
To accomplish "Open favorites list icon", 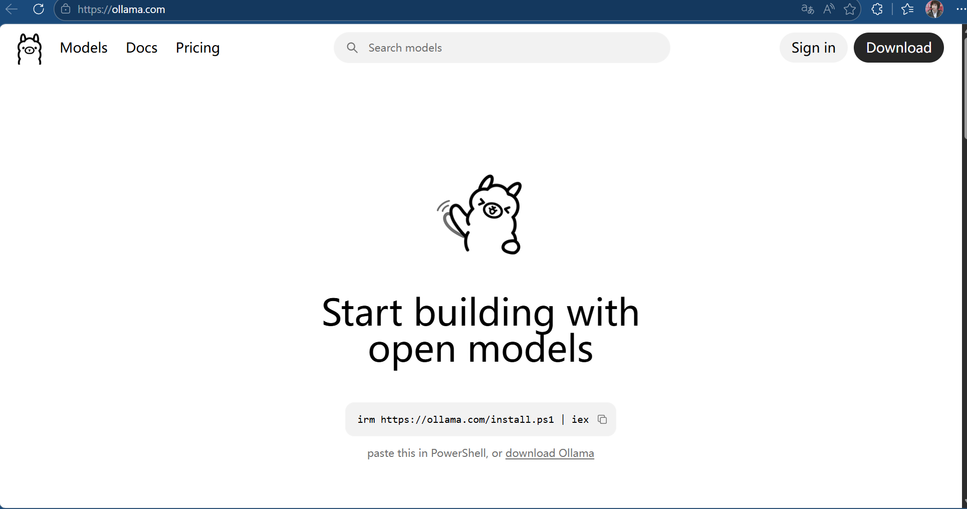I will pyautogui.click(x=907, y=9).
